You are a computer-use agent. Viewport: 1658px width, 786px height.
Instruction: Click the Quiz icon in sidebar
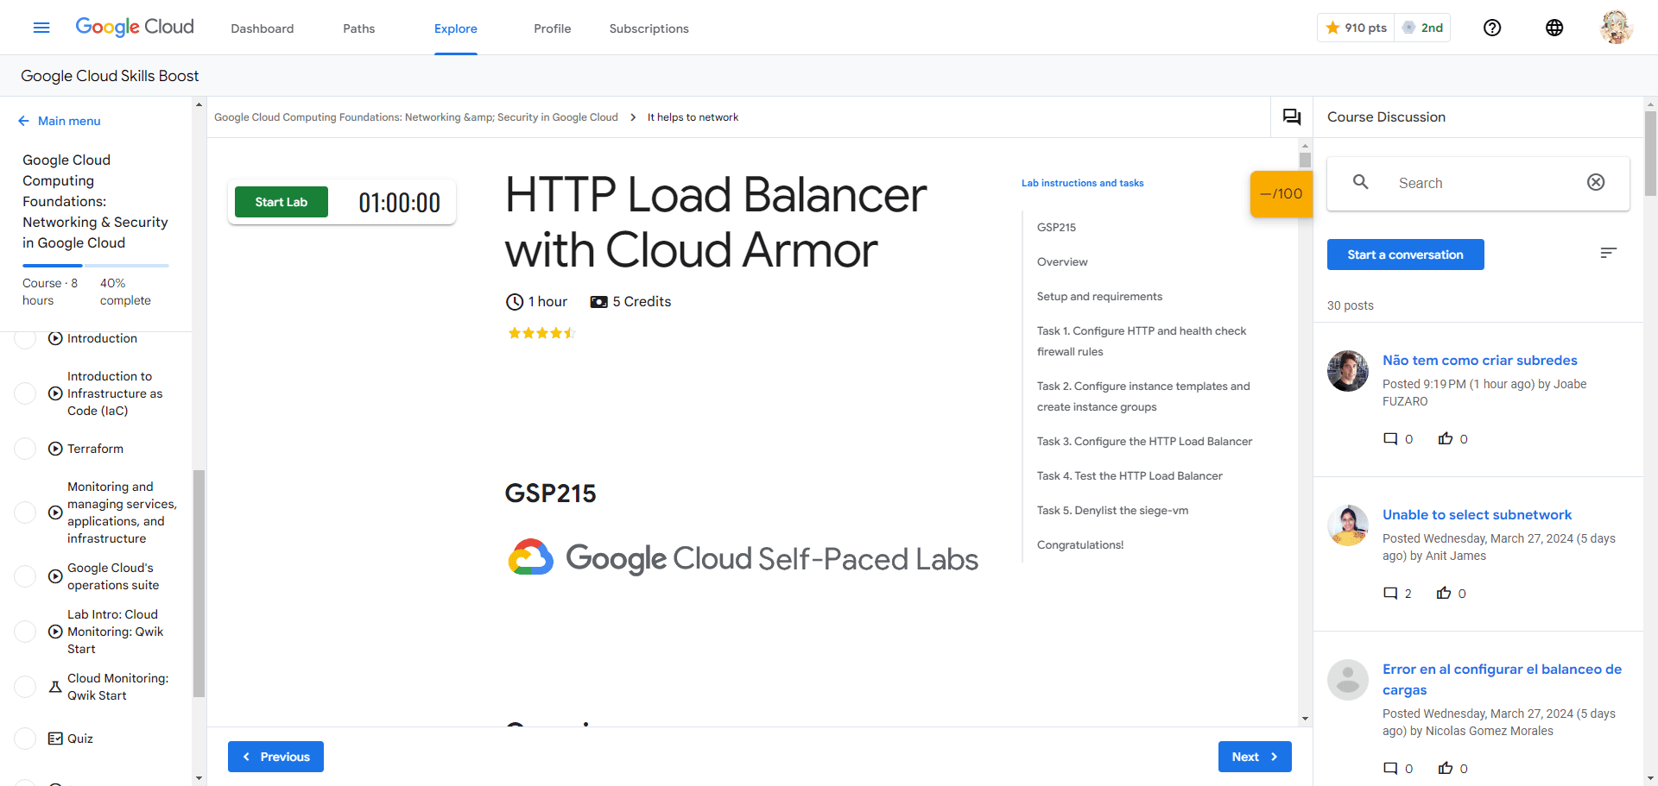(x=55, y=739)
